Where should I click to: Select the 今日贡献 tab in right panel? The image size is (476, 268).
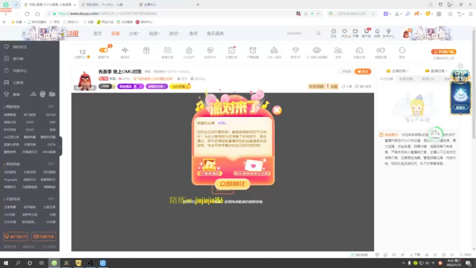386,79
